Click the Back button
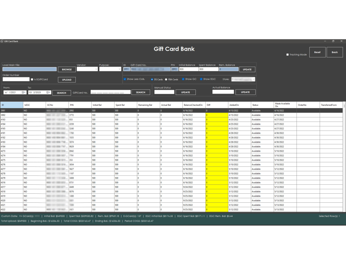Image resolution: width=346 pixels, height=259 pixels. coord(335,52)
